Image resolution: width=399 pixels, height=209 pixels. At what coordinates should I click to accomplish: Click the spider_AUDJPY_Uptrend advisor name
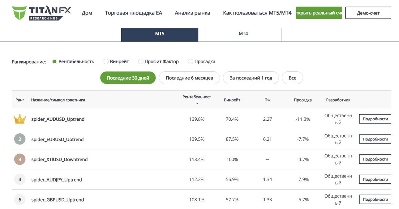(57, 180)
